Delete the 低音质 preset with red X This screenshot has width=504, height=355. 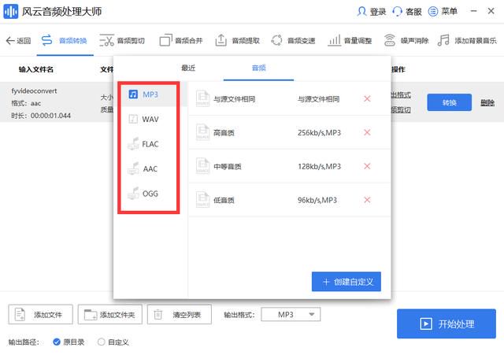(x=367, y=200)
